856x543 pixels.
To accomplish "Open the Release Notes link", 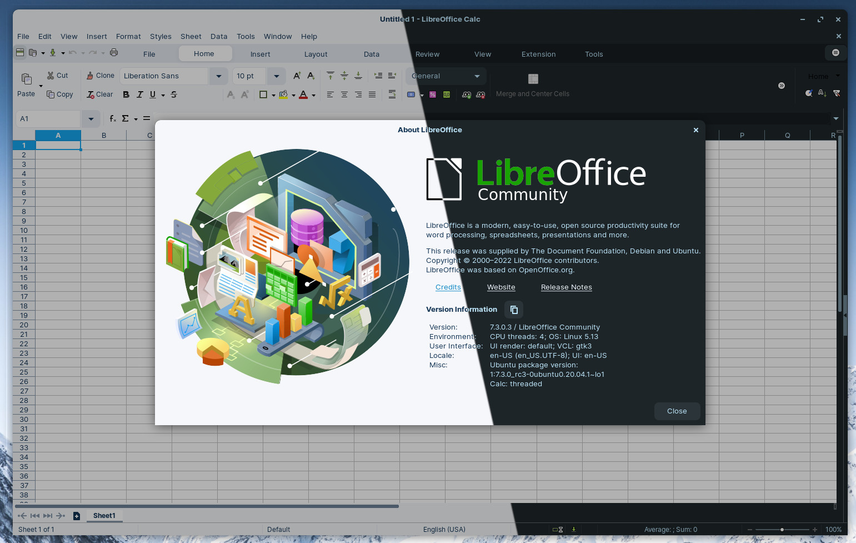I will point(567,287).
